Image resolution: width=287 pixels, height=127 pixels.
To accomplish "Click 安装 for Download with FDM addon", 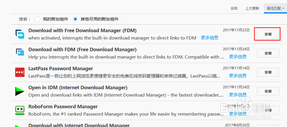I will (x=268, y=53).
